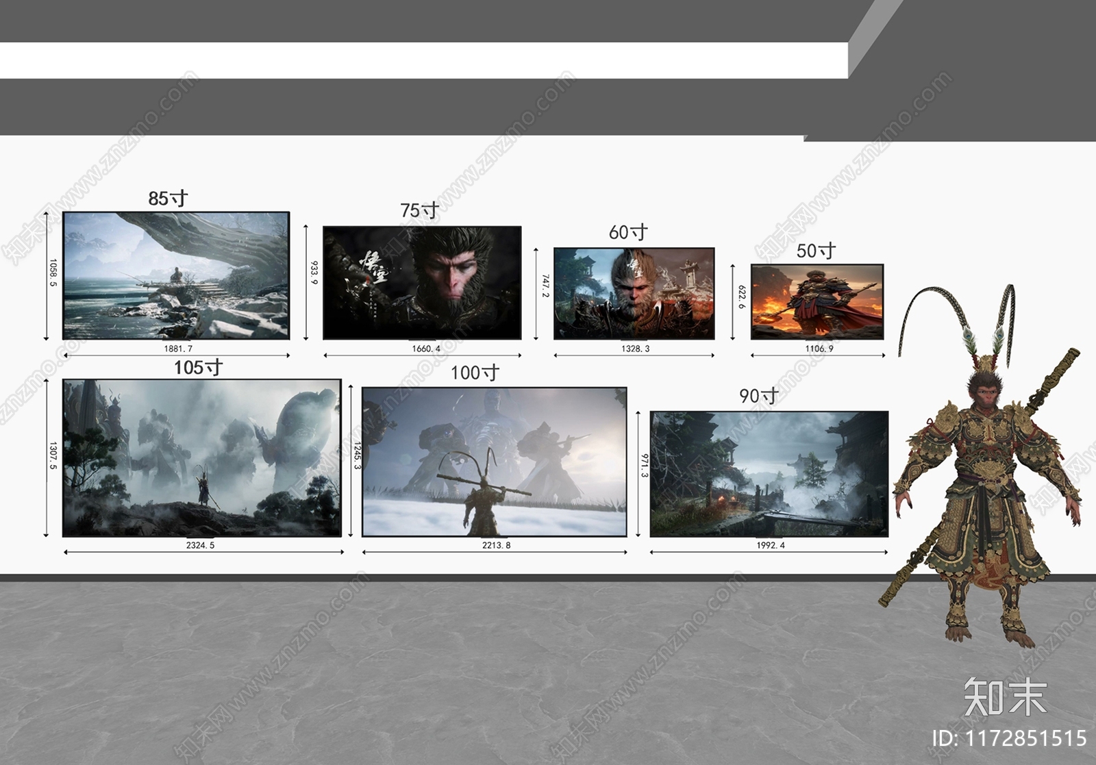Select the 85寸 snowy coast screen image
Viewport: 1096px width, 765px height.
point(176,275)
